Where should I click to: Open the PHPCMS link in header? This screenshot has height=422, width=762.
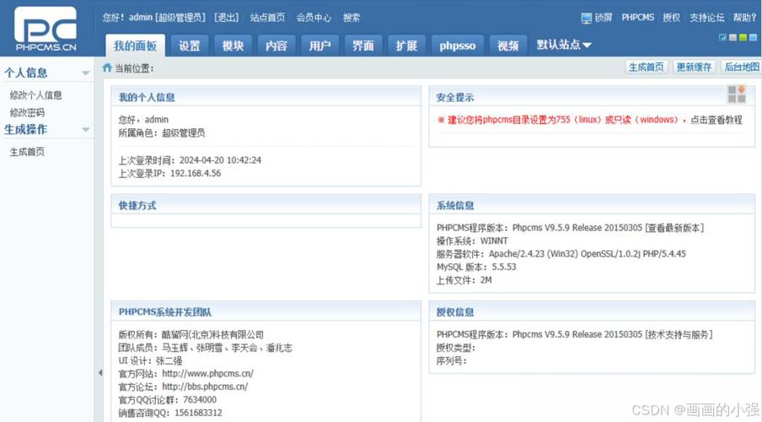coord(637,18)
